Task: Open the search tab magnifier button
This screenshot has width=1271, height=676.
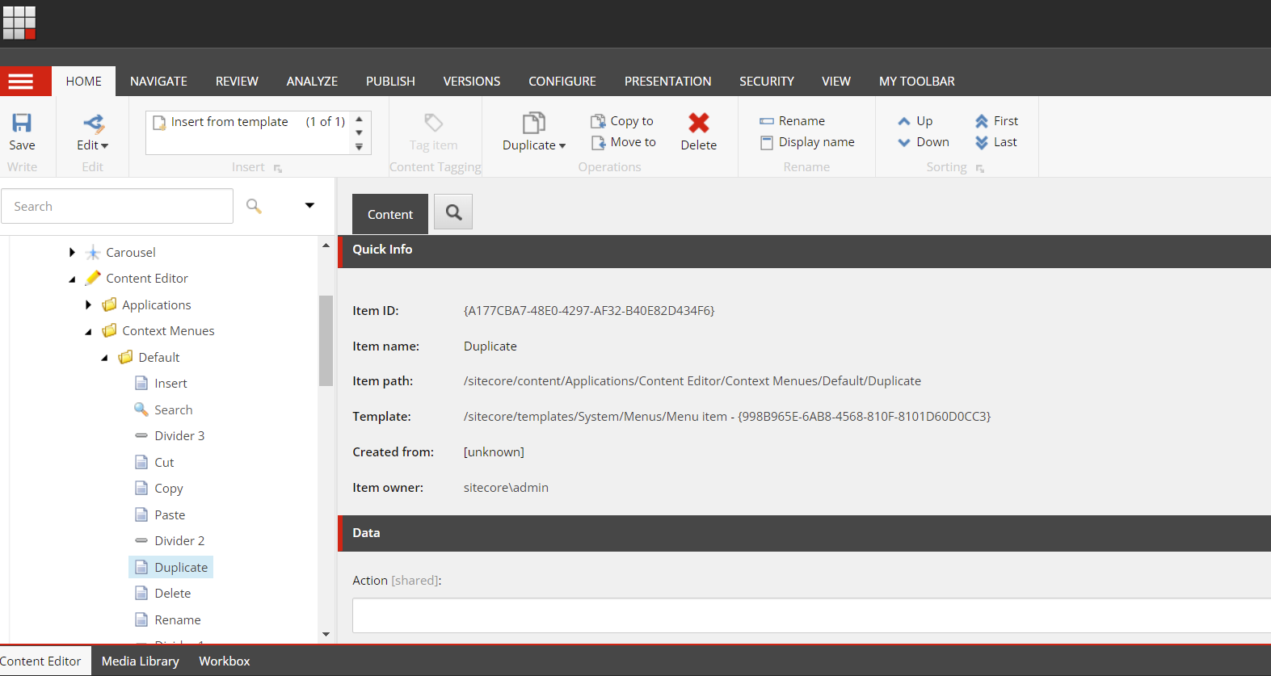Action: click(x=453, y=212)
